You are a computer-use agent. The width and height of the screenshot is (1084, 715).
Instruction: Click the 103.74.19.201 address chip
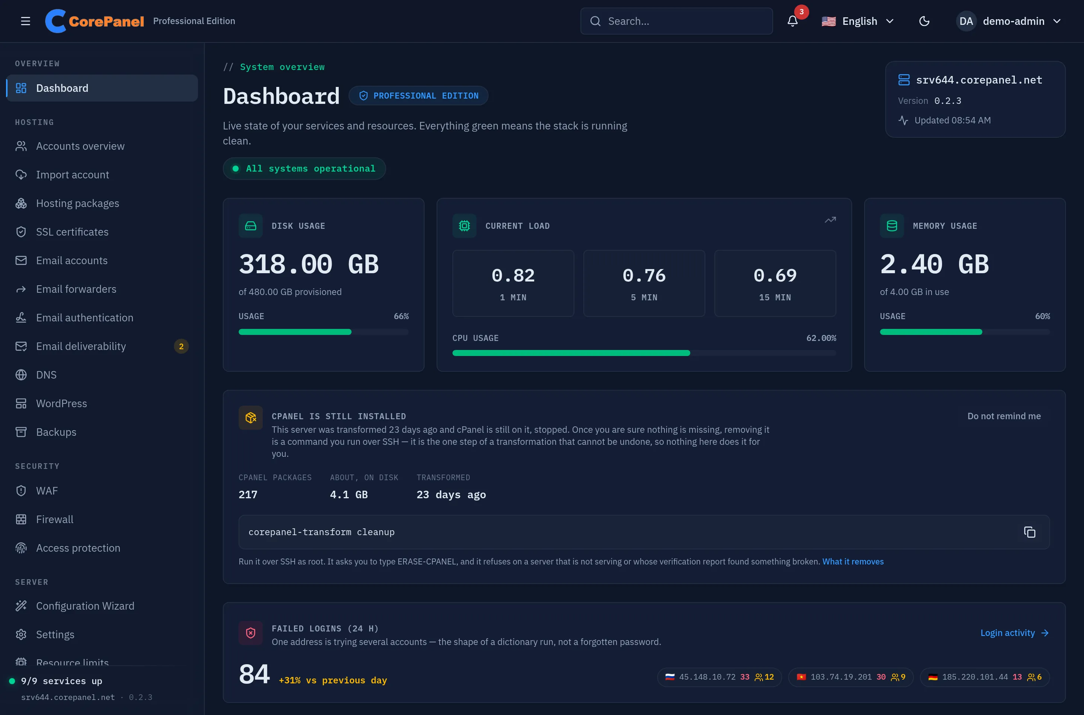pos(851,677)
